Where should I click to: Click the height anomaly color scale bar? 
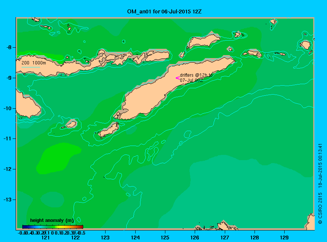pos(53,227)
